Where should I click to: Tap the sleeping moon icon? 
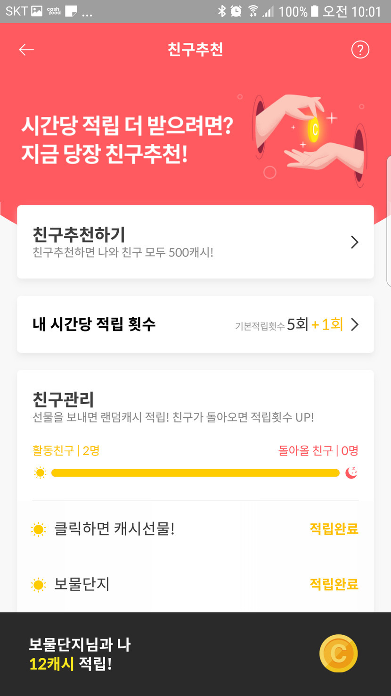tap(351, 472)
